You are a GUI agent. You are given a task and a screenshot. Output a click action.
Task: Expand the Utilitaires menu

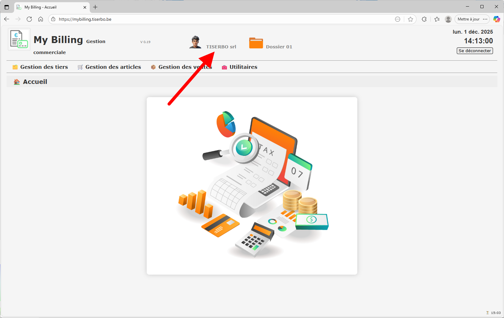pyautogui.click(x=243, y=67)
